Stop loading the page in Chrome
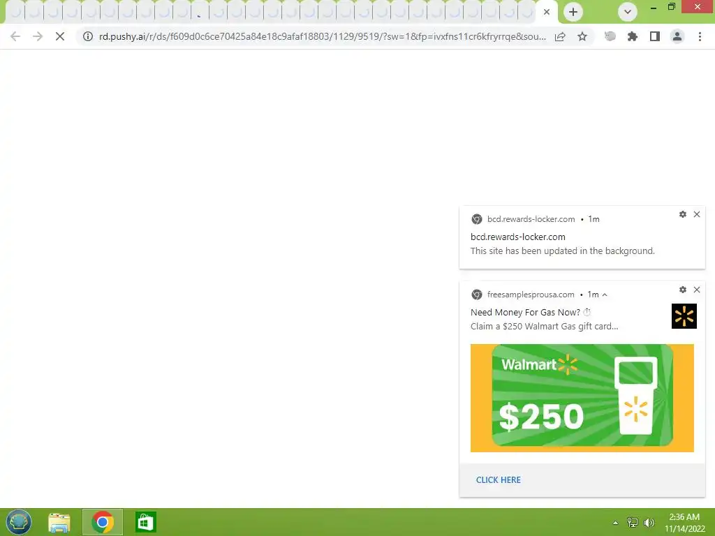 (60, 36)
